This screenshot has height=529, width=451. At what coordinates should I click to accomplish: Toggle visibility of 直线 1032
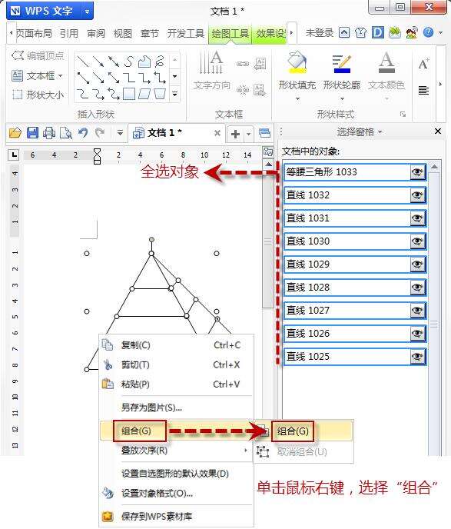(417, 195)
